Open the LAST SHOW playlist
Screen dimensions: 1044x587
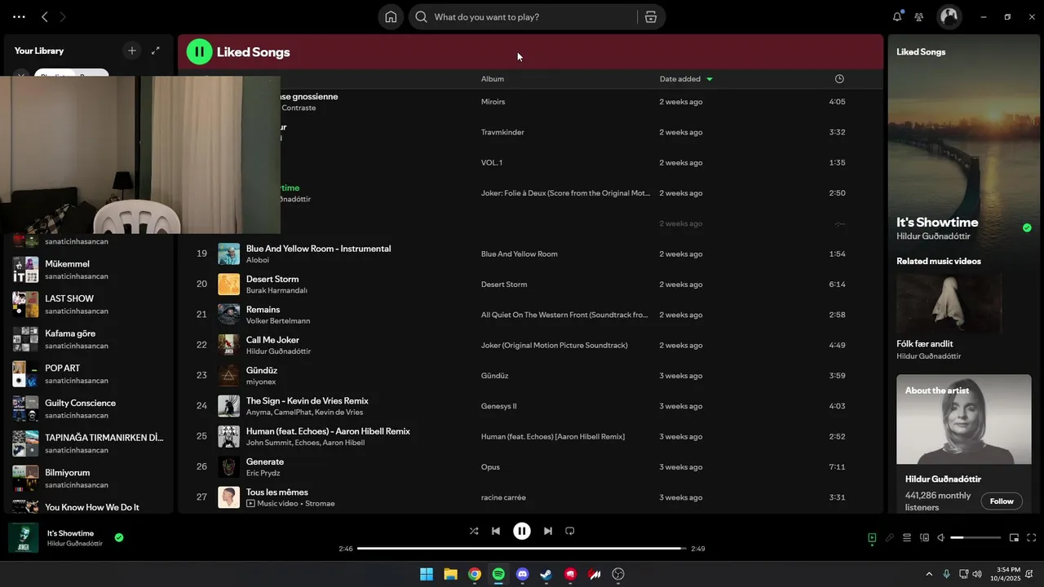[88, 304]
